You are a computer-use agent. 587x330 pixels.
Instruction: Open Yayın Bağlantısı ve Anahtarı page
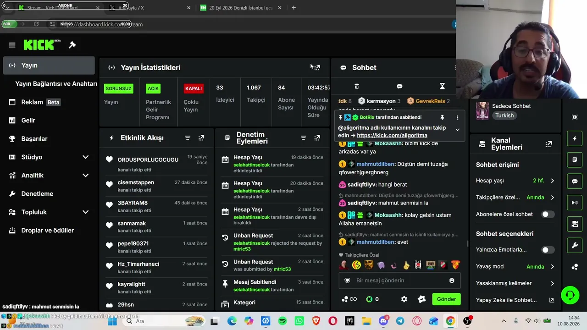click(x=56, y=84)
